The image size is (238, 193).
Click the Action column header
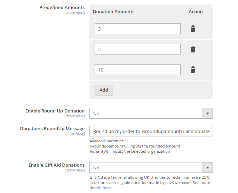click(x=196, y=11)
